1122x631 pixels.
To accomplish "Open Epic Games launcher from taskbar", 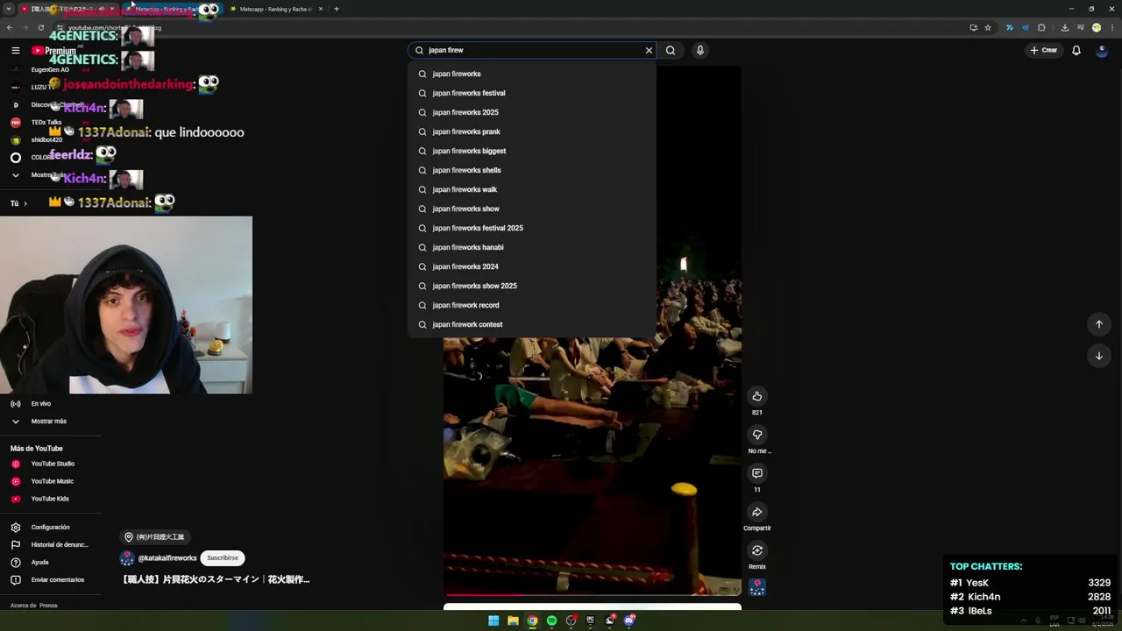I will [590, 620].
